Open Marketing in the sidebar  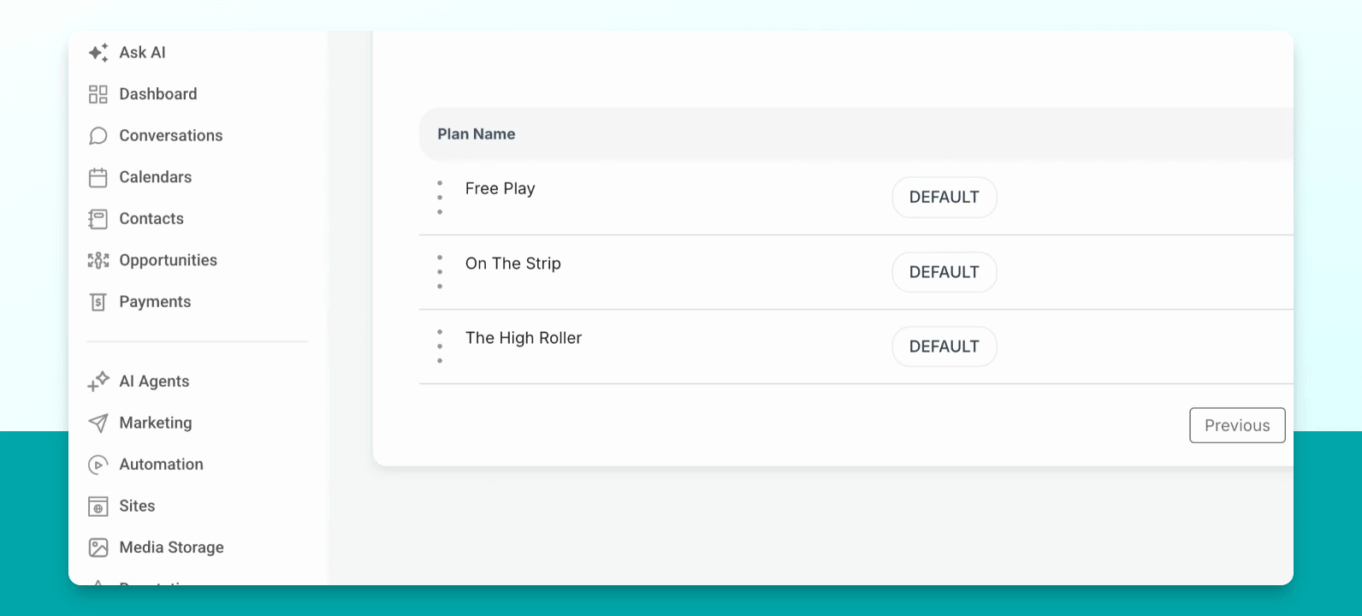156,423
